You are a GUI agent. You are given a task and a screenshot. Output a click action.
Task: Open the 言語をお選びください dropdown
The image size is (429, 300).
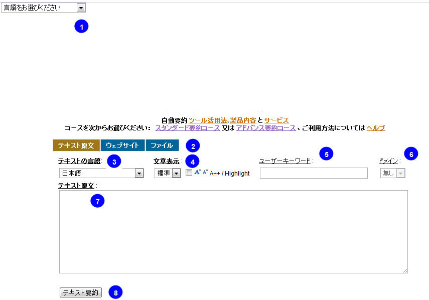(x=43, y=8)
